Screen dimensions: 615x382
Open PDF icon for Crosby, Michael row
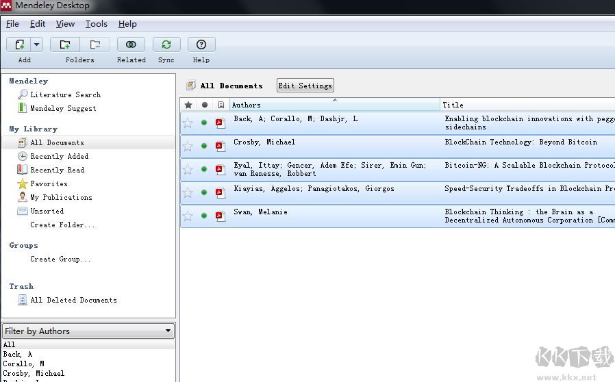[220, 147]
